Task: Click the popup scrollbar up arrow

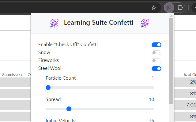Action: tap(171, 16)
